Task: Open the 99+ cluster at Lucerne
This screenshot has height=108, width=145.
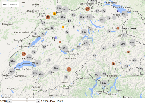Action: tap(84, 32)
